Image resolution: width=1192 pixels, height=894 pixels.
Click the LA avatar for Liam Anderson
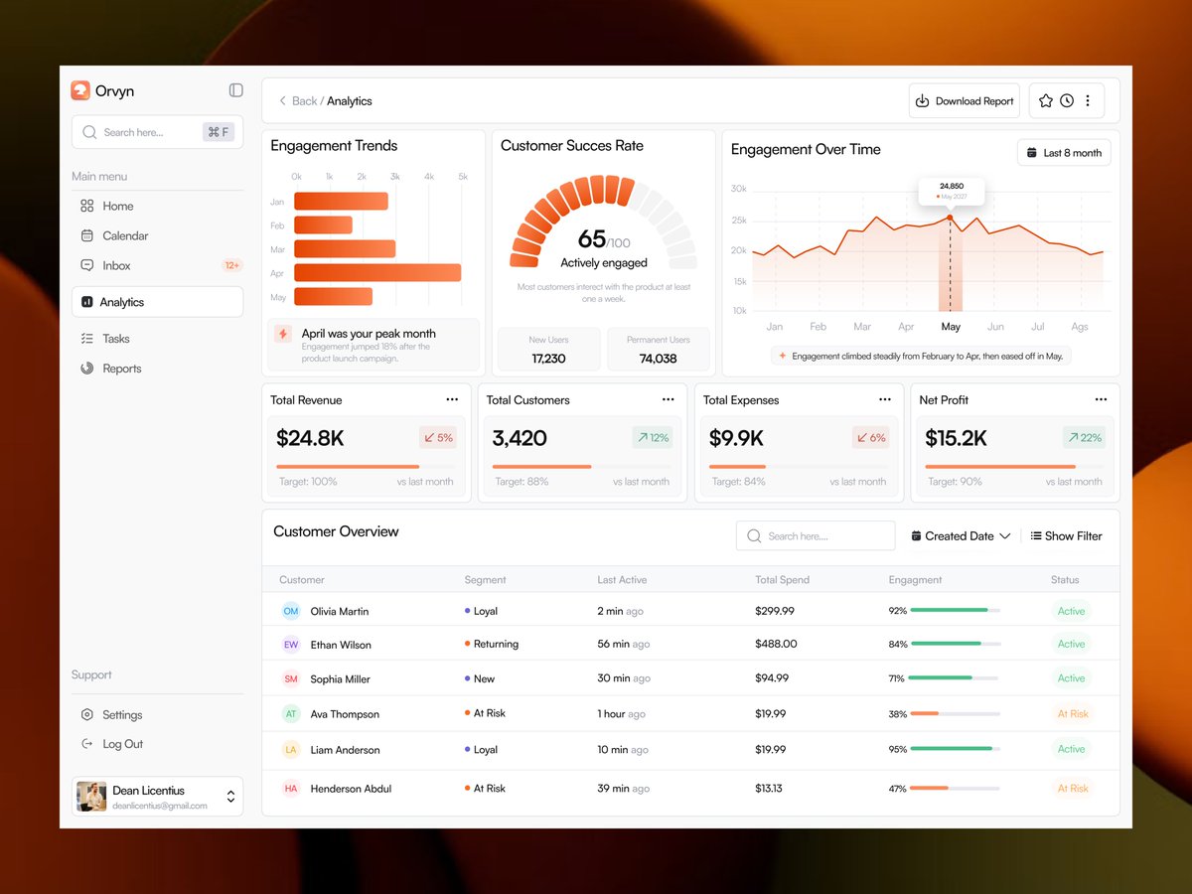pos(291,750)
